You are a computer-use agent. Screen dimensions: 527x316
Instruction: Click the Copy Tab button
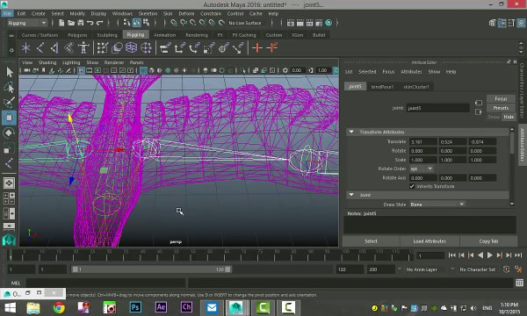(x=488, y=241)
